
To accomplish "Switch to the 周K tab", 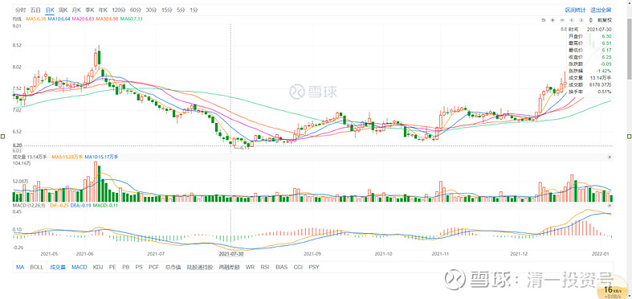I will tap(63, 10).
